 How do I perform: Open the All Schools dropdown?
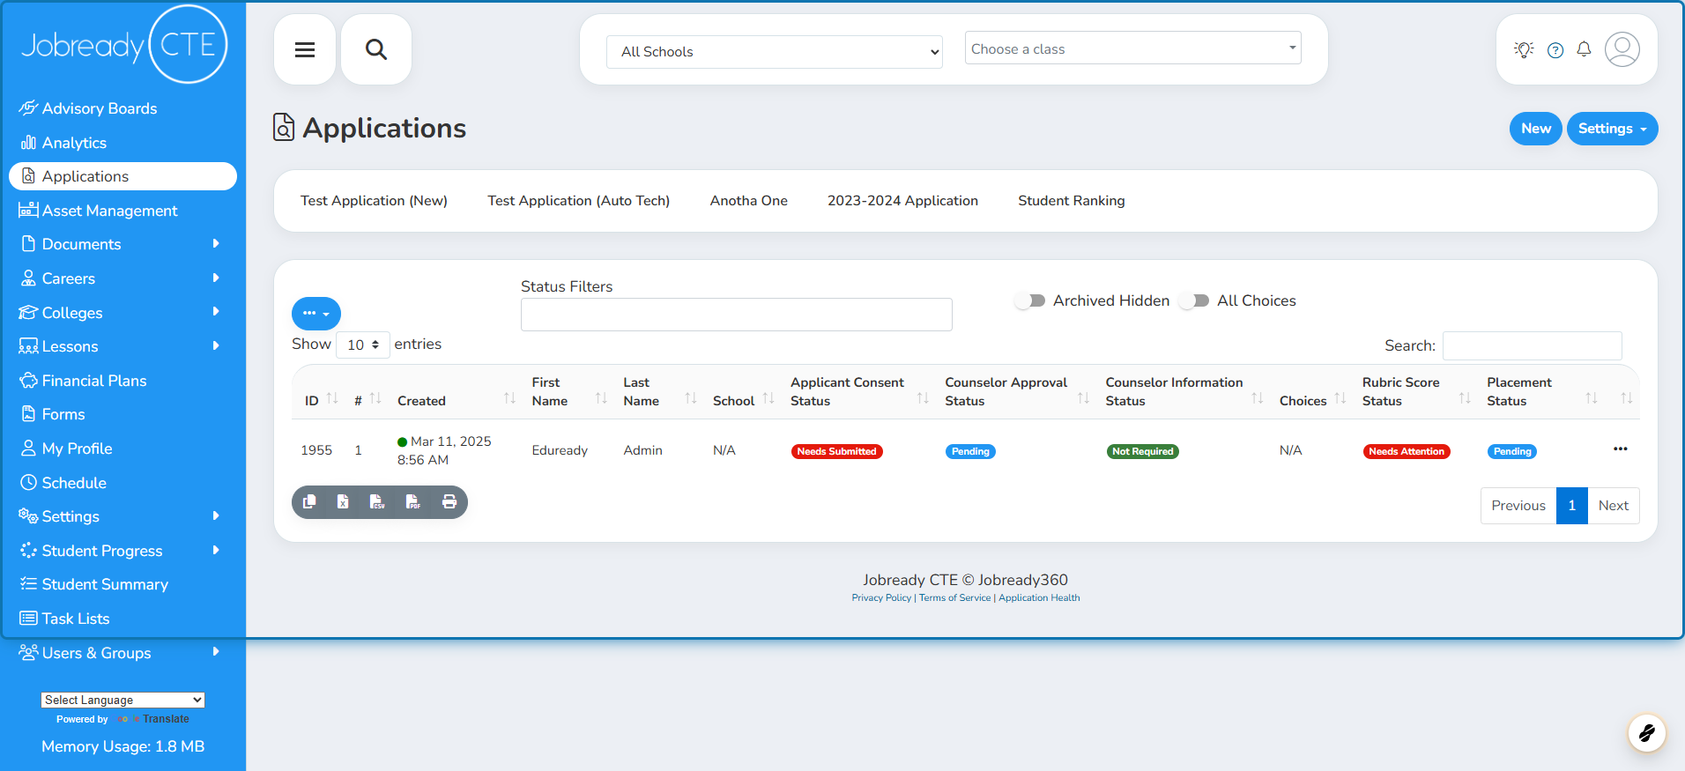click(x=775, y=52)
